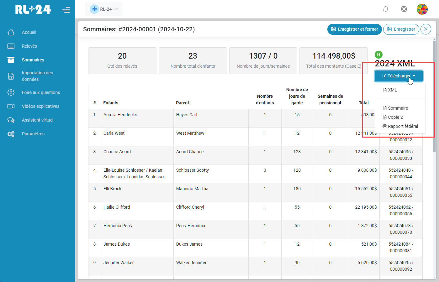Viewport: 439px width, 282px height.
Task: Toggle the Télécharger dropdown button
Action: (399, 76)
